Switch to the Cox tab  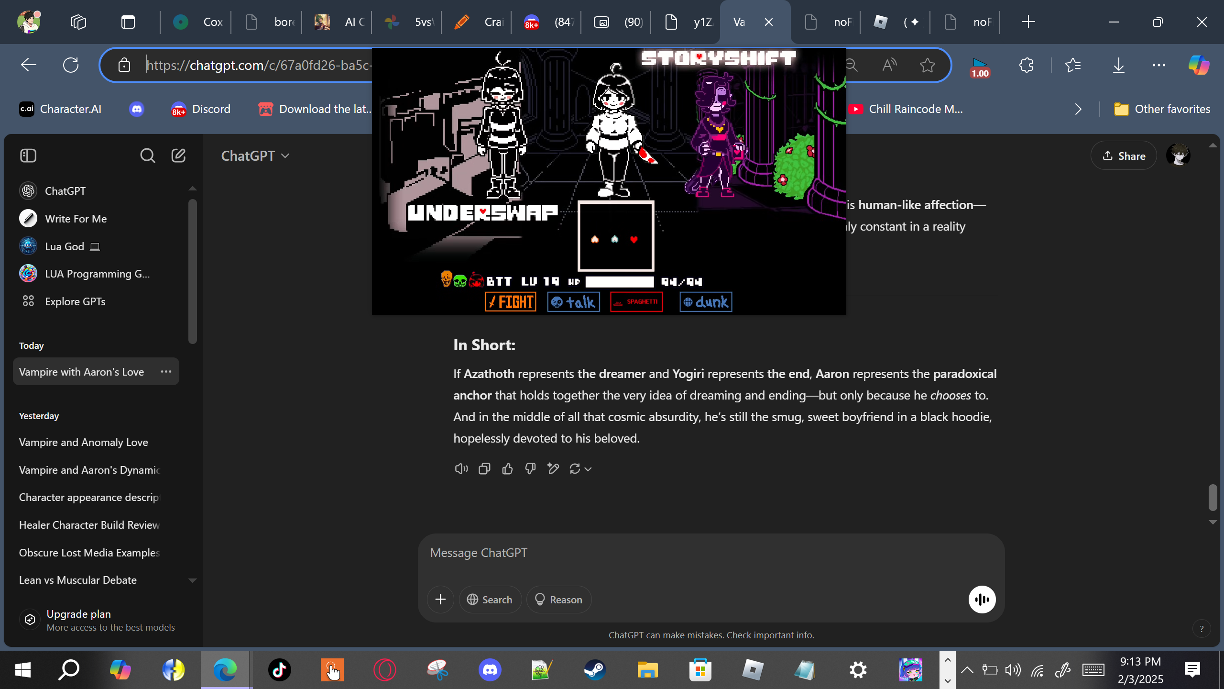coord(196,22)
